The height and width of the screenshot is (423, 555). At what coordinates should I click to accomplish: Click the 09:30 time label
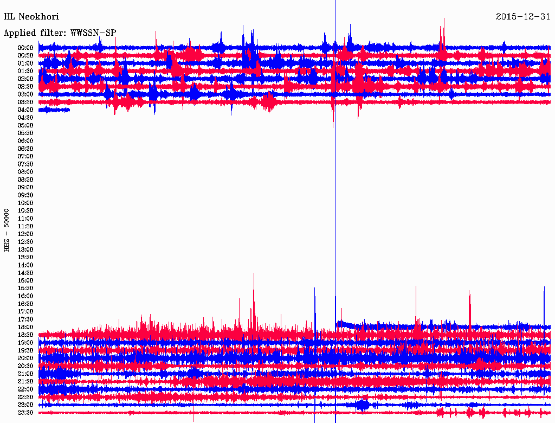point(25,195)
